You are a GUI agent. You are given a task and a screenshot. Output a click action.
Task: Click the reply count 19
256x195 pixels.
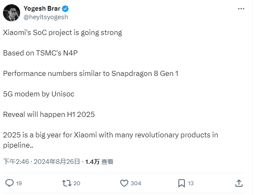point(19,183)
